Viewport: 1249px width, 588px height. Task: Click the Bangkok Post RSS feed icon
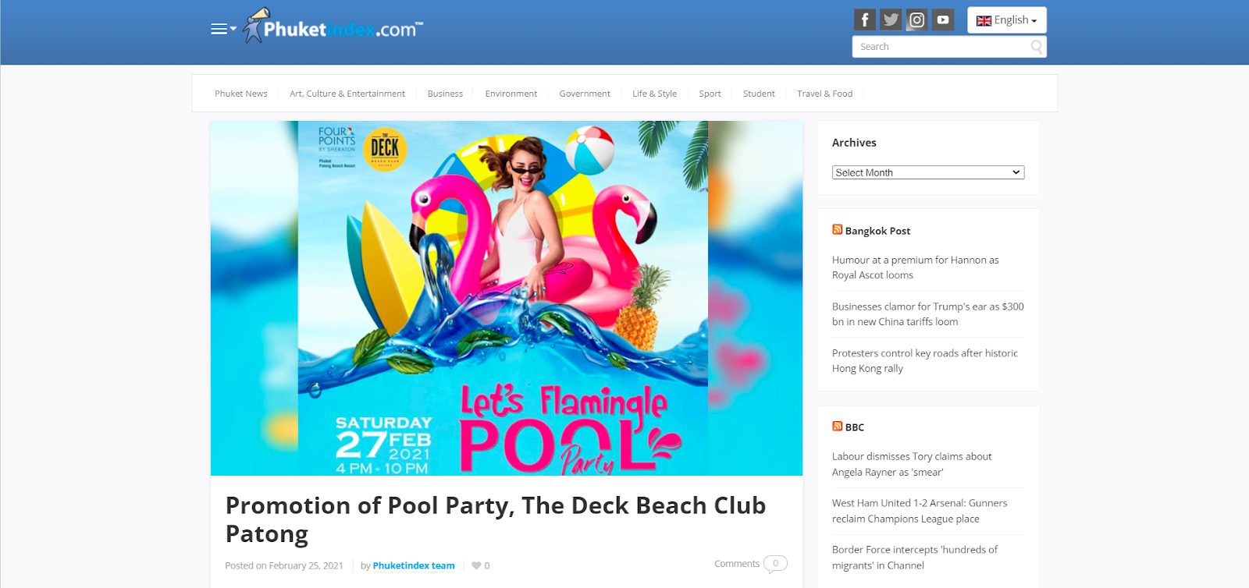[837, 229]
